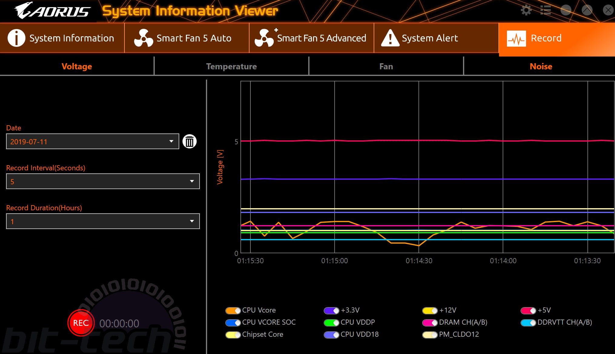Click the Record waveform icon
The width and height of the screenshot is (615, 354).
[516, 39]
